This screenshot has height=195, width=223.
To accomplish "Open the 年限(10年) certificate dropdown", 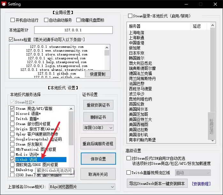I will tap(98, 128).
